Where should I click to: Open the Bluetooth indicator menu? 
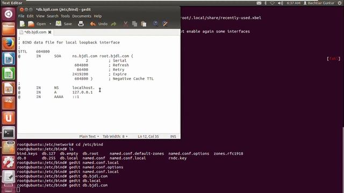(266, 3)
